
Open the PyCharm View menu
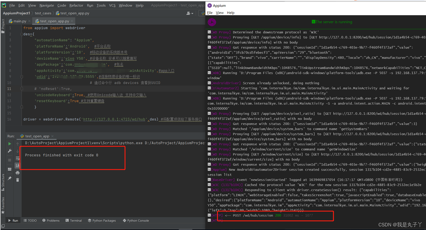(x=32, y=5)
